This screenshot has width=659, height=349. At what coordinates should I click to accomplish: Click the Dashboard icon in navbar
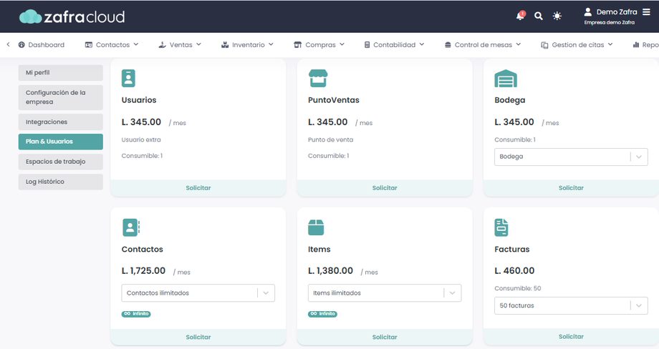[x=21, y=45]
